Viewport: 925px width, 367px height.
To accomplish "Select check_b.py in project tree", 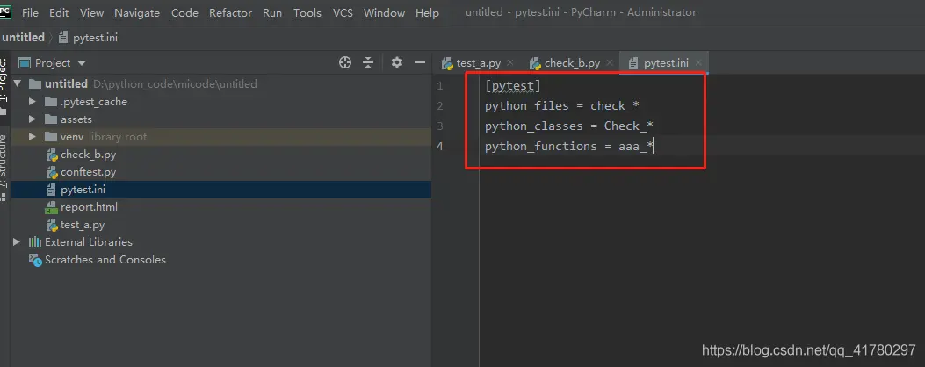I will point(220,155).
